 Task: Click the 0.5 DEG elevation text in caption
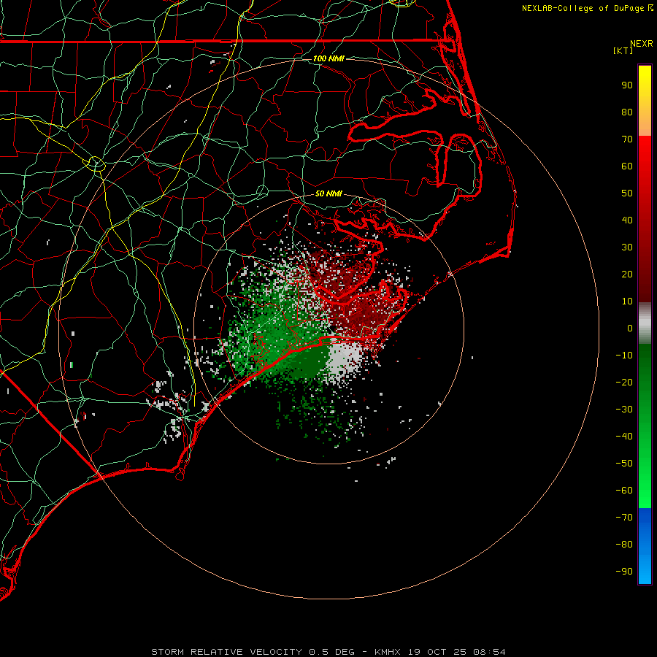pos(332,652)
